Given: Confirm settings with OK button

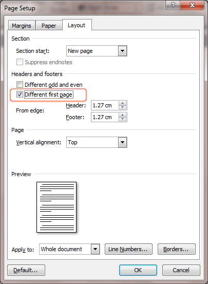Looking at the screenshot, I should click(x=138, y=270).
